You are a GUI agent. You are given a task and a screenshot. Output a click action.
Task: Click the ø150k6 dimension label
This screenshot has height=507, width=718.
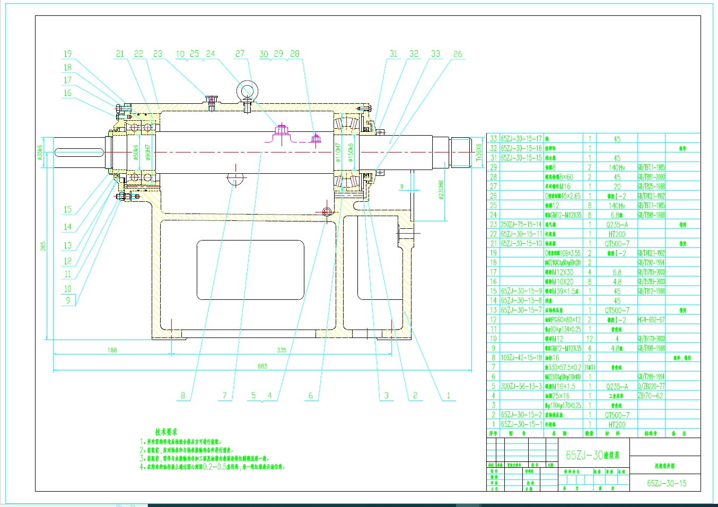pos(350,153)
